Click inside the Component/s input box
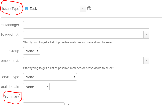The height and width of the screenshot is (105, 162). click(x=83, y=61)
